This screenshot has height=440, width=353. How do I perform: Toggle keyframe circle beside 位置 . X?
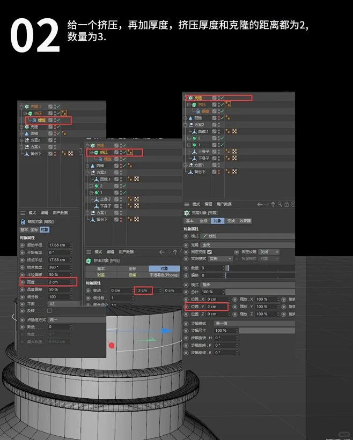(186, 300)
